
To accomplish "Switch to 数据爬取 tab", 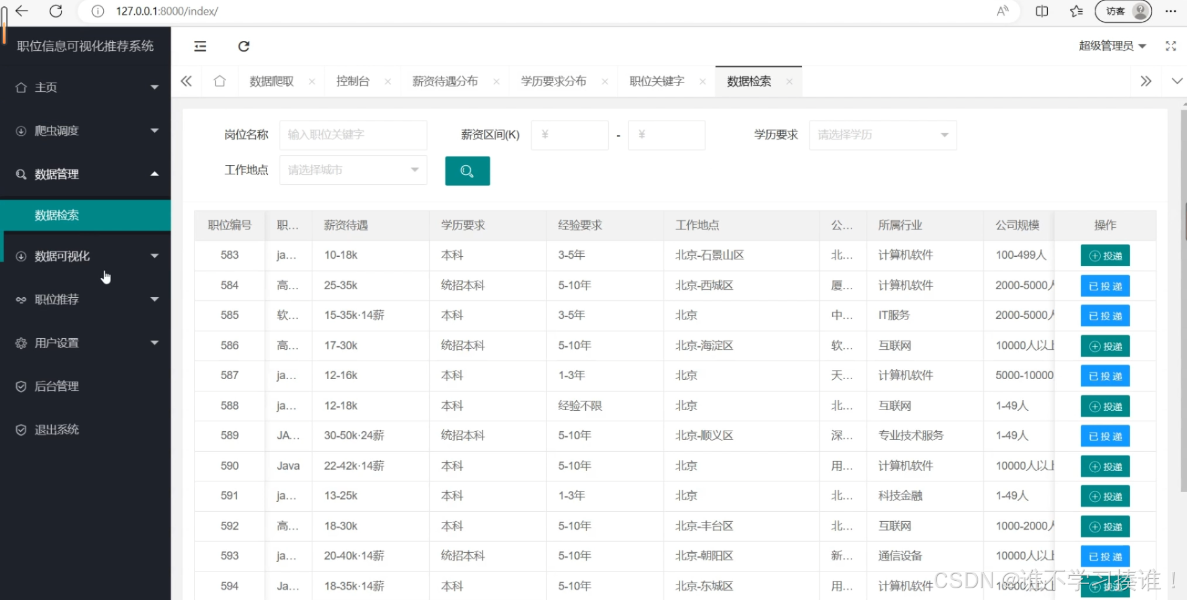I will 271,81.
